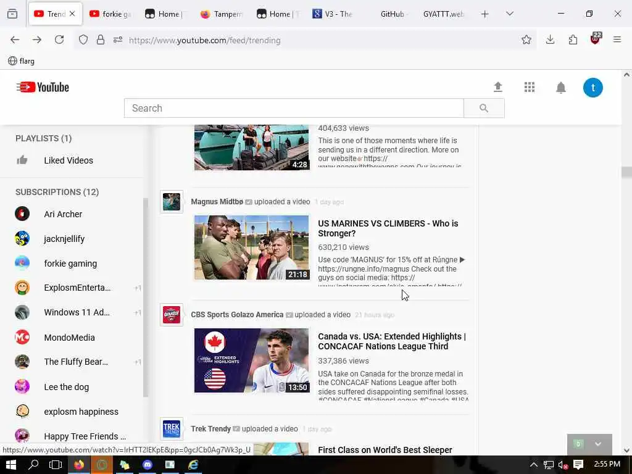Go back to previous page
Screen dimensions: 632x474
tap(15, 39)
